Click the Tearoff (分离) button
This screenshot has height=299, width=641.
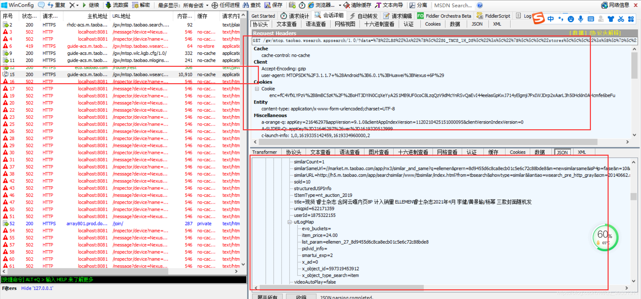click(x=418, y=5)
